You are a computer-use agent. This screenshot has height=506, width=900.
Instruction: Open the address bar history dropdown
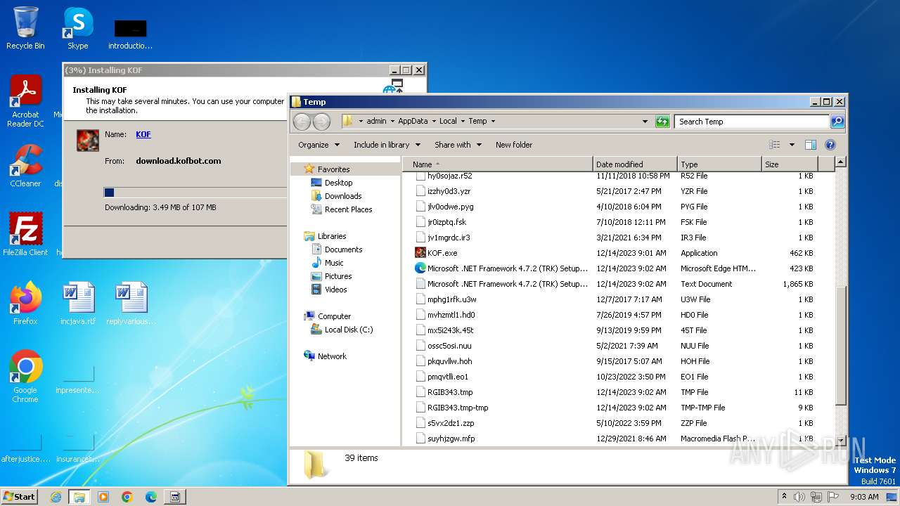click(645, 122)
